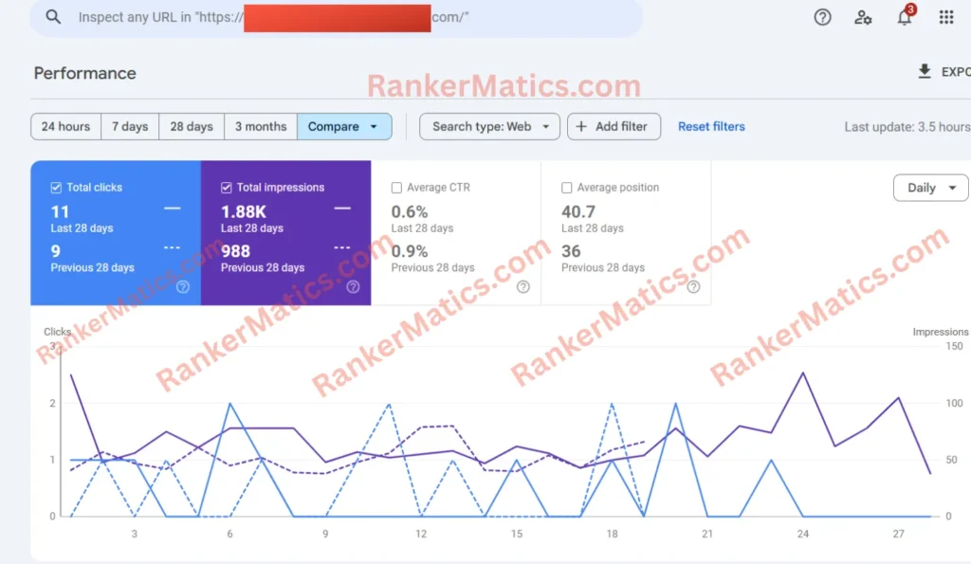This screenshot has width=971, height=564.
Task: Open the Help question mark icon
Action: point(822,17)
